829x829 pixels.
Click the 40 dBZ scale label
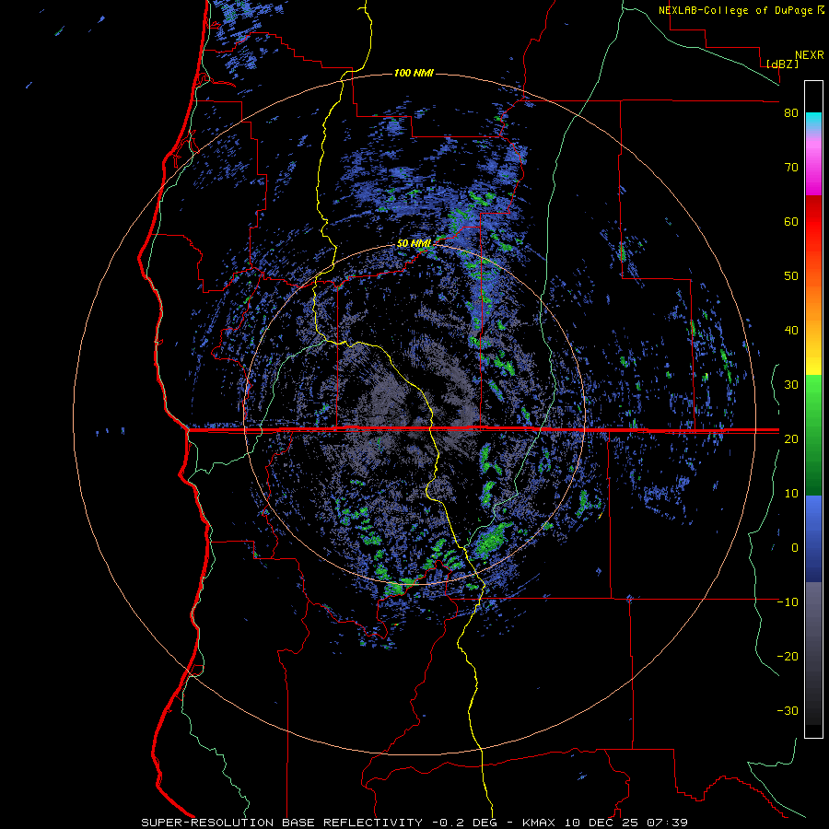click(791, 331)
